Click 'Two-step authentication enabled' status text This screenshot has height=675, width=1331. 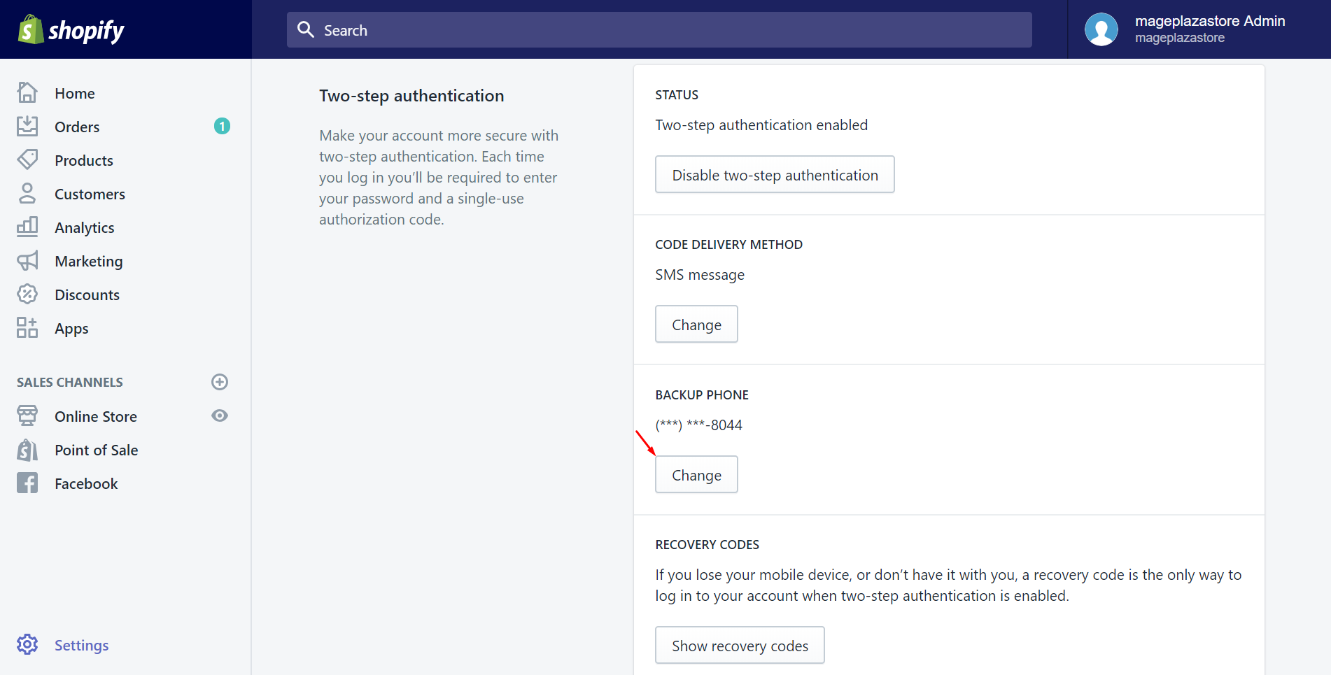pos(761,125)
